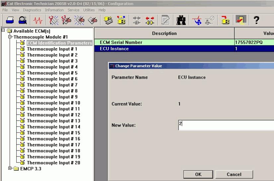Screen dimensions: 274x181
Task: Select Thermocouple Input # 4 in the tree
Action: pos(52,67)
